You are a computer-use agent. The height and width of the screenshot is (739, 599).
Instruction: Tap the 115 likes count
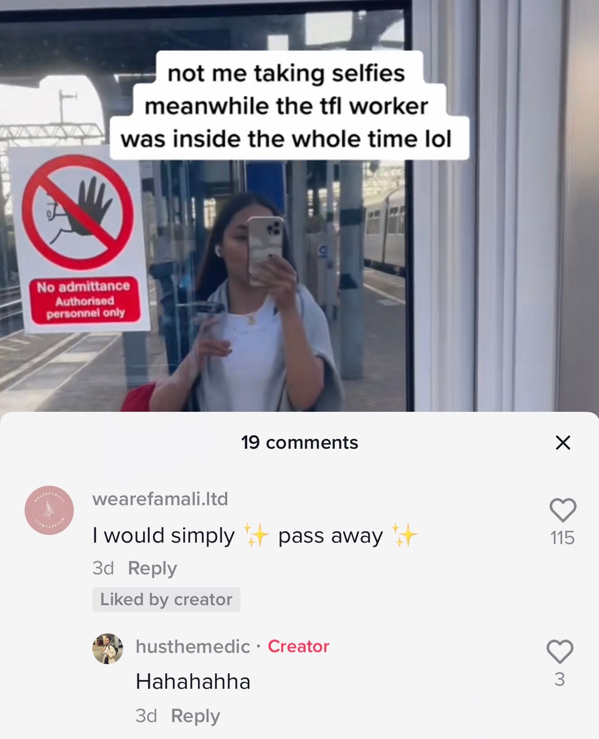coord(563,538)
